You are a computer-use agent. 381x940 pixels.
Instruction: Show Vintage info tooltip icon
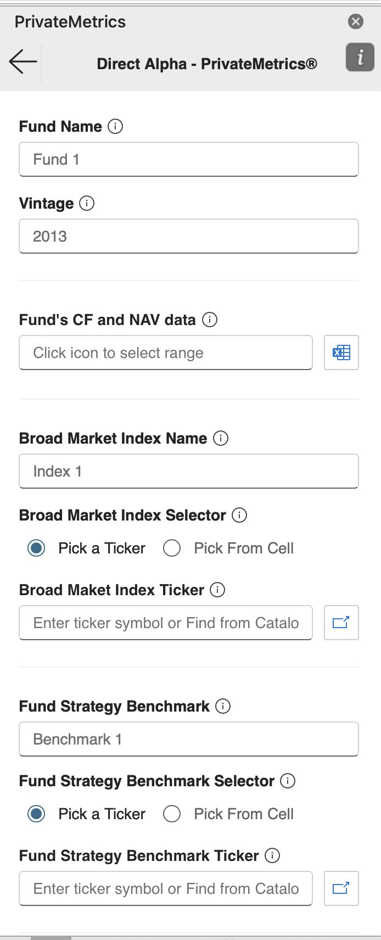click(x=87, y=203)
